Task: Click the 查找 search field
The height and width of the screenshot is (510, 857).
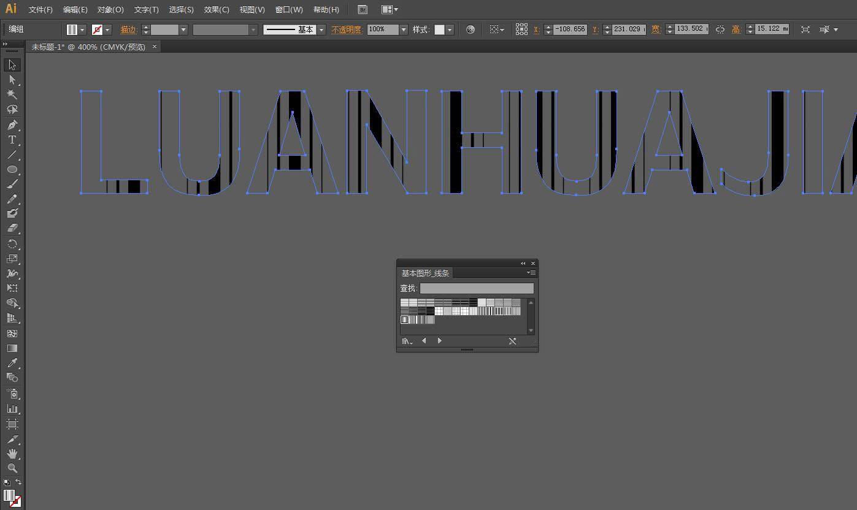Action: click(477, 288)
